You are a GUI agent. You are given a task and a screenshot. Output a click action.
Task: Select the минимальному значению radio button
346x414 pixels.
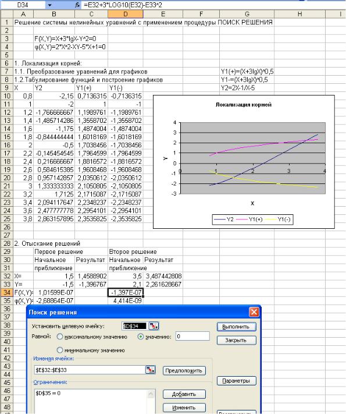click(60, 350)
